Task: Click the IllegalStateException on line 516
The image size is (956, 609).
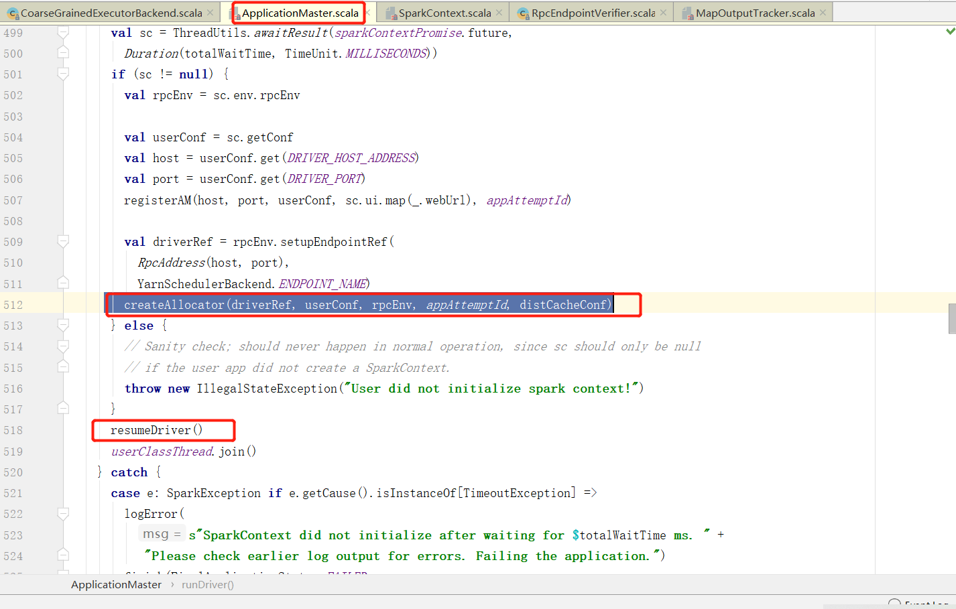Action: [267, 389]
